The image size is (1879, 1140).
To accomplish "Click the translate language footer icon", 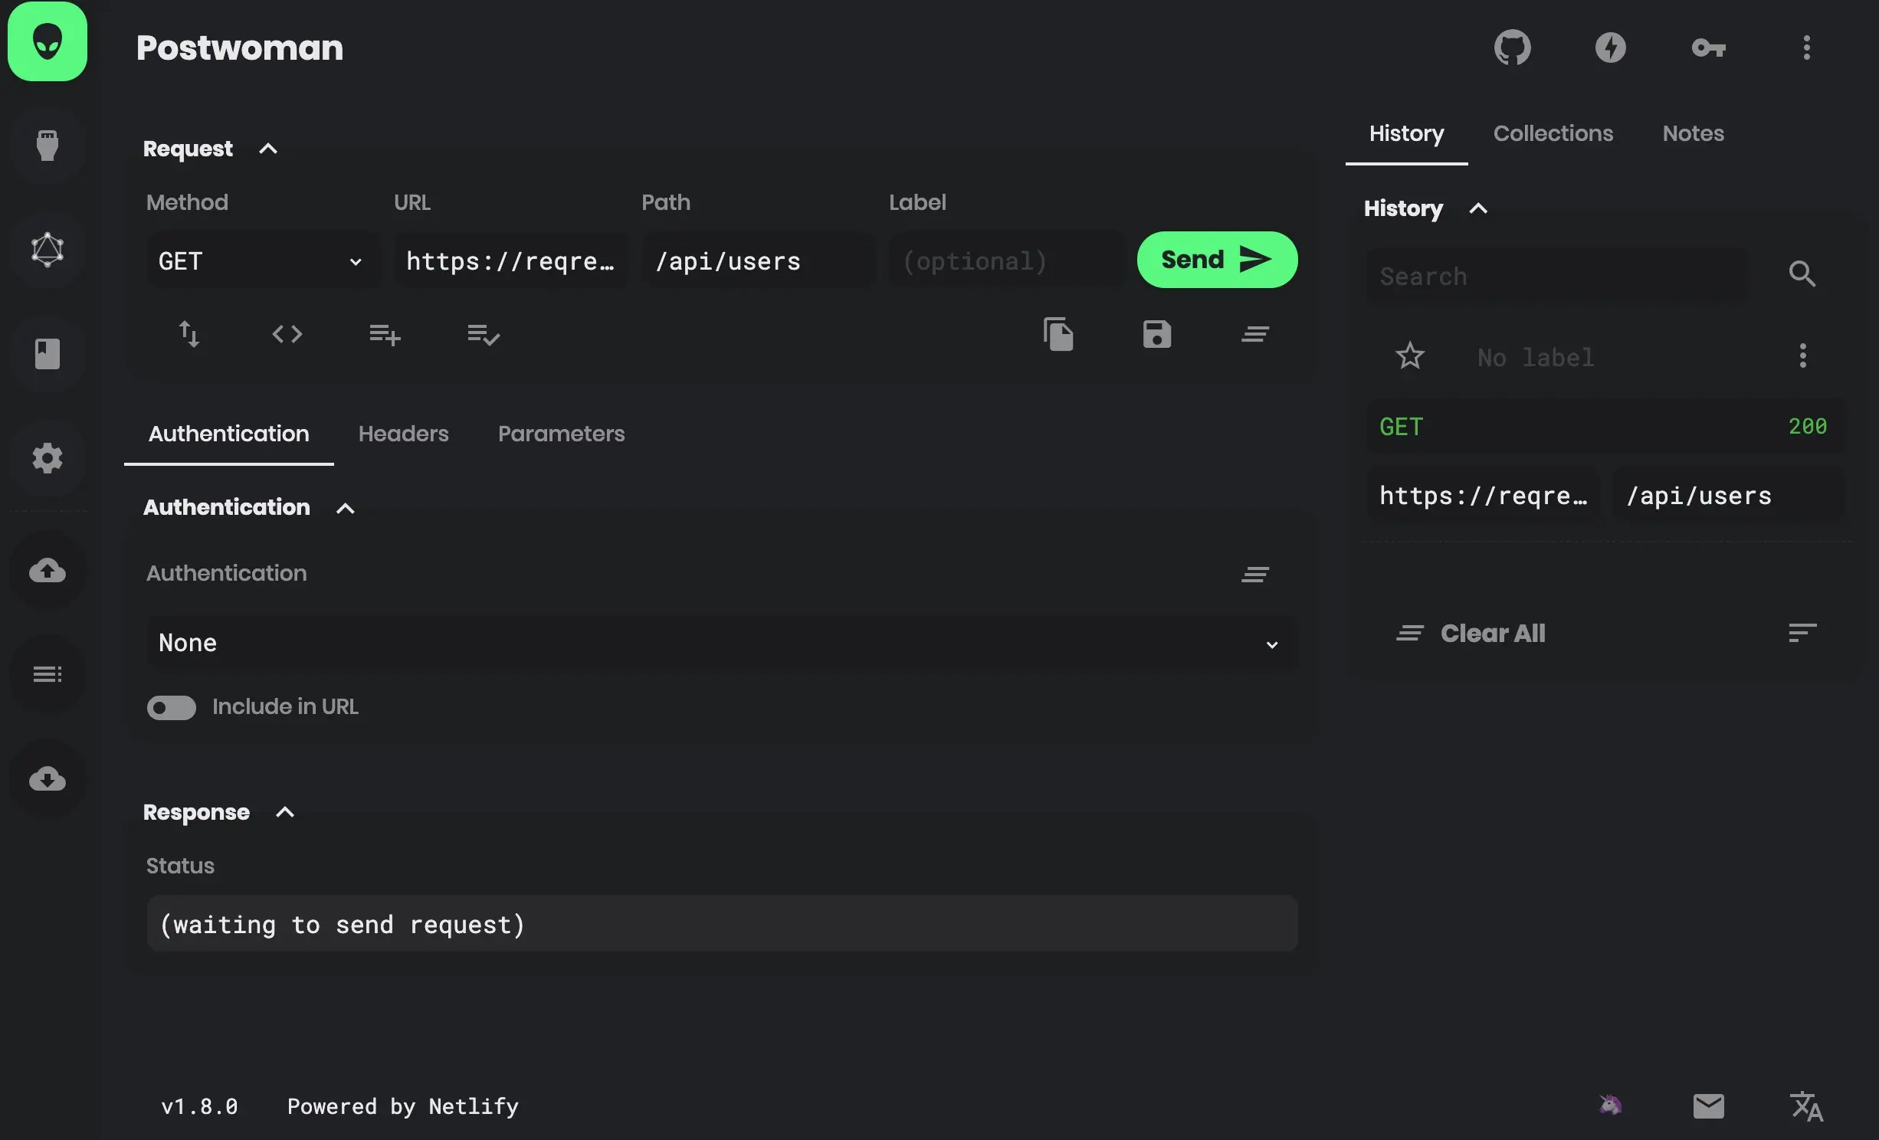I will 1807,1106.
